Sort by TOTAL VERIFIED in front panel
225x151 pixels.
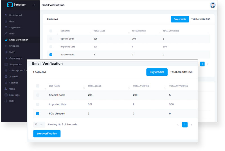point(141,86)
